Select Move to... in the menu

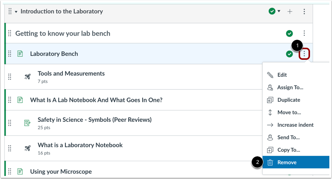(x=289, y=112)
